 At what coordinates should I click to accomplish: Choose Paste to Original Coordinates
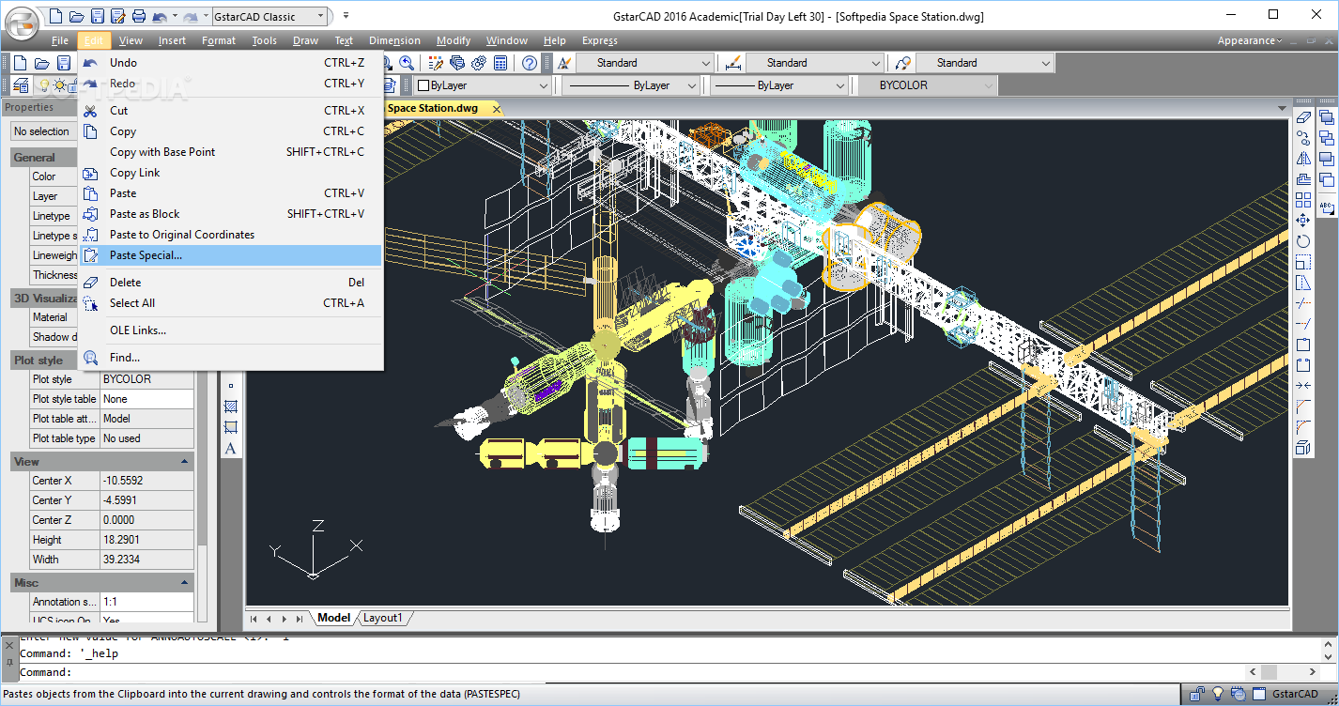pos(231,235)
